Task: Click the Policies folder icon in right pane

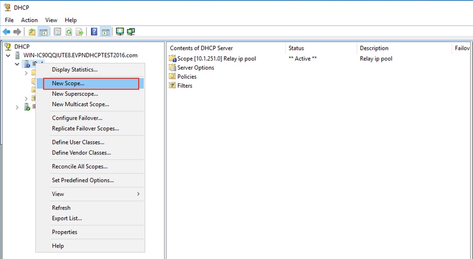Action: (172, 76)
